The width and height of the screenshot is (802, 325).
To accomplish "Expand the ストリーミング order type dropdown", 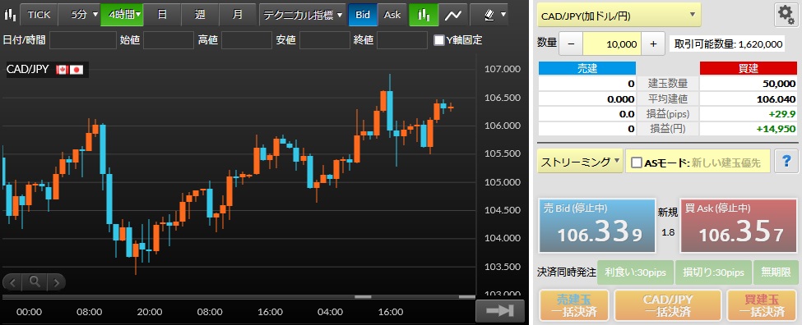I will tap(580, 162).
